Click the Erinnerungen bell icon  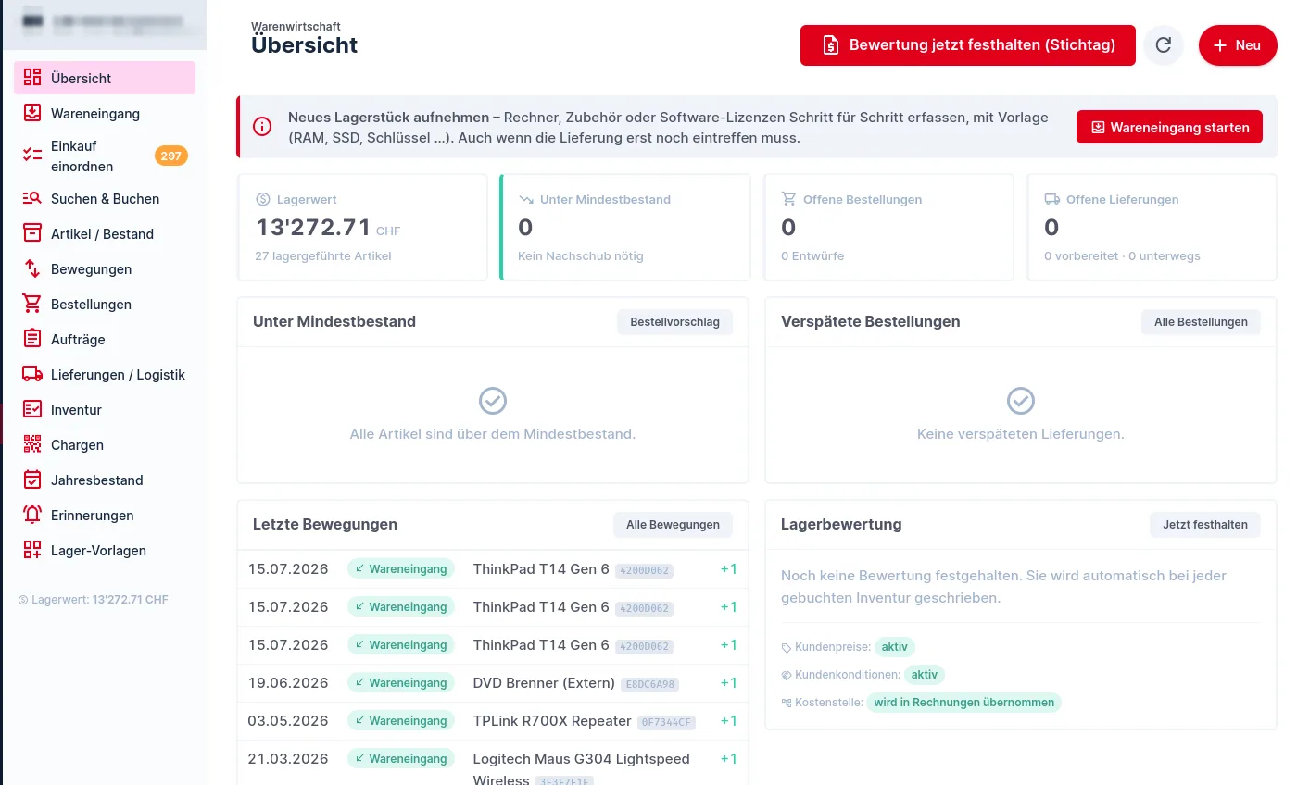(x=32, y=515)
